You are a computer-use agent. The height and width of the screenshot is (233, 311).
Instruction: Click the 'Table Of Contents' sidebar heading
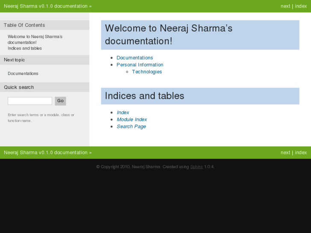(x=44, y=25)
